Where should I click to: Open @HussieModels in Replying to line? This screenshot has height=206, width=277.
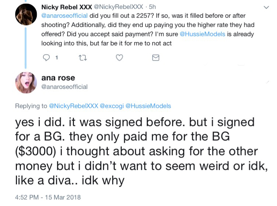point(148,106)
